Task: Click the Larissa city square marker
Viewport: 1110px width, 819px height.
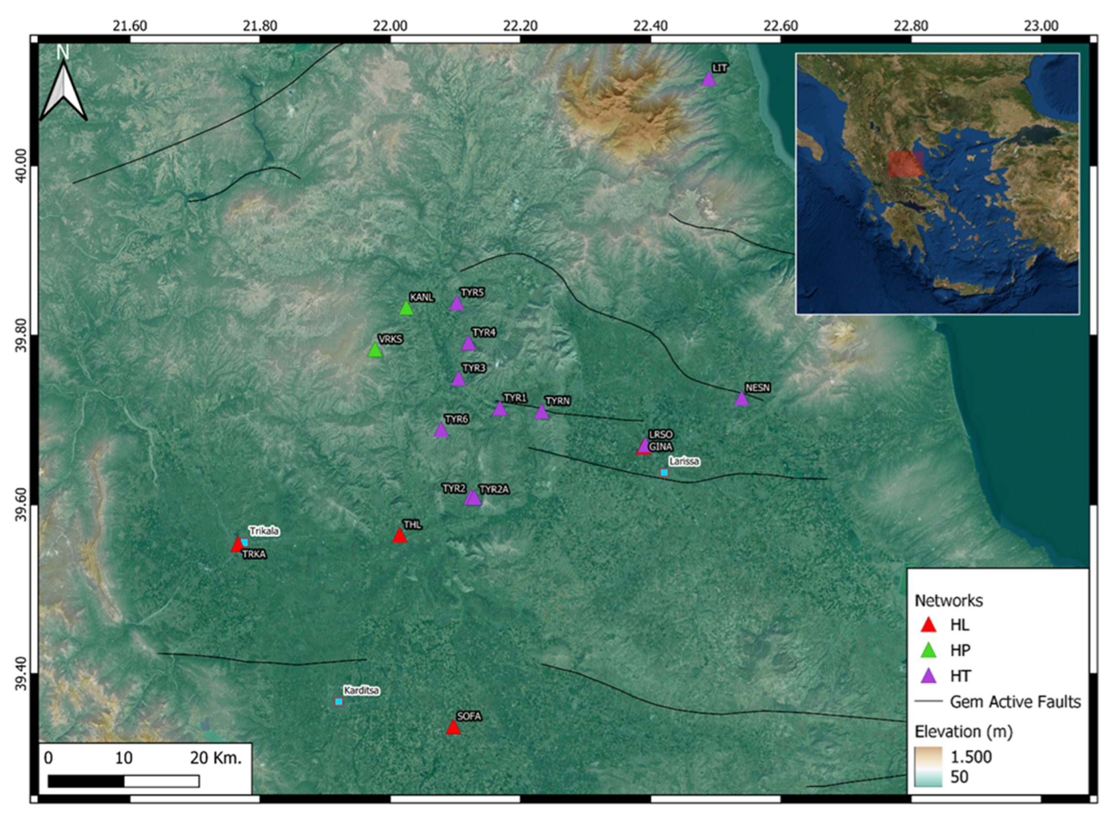Action: click(664, 473)
